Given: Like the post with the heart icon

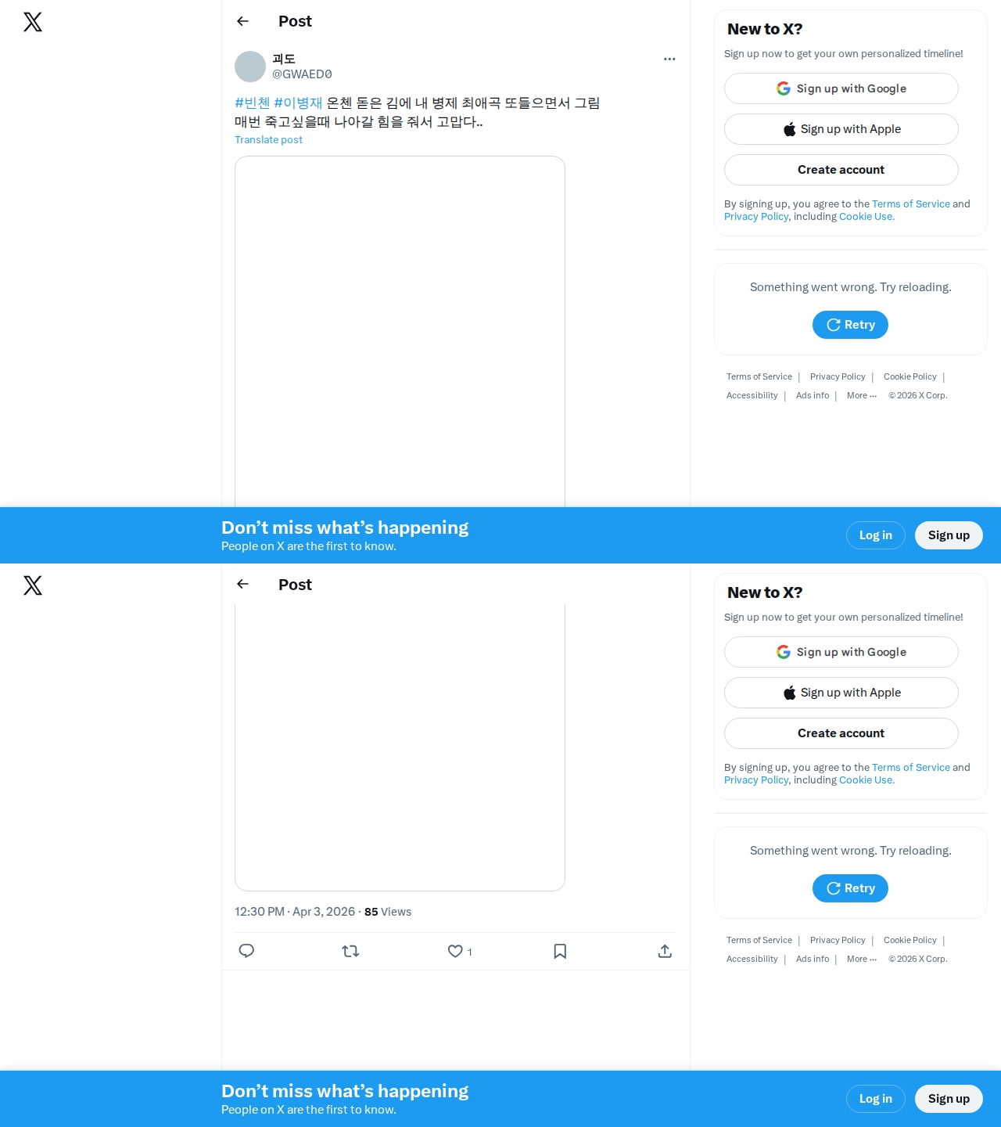Looking at the screenshot, I should tap(455, 951).
